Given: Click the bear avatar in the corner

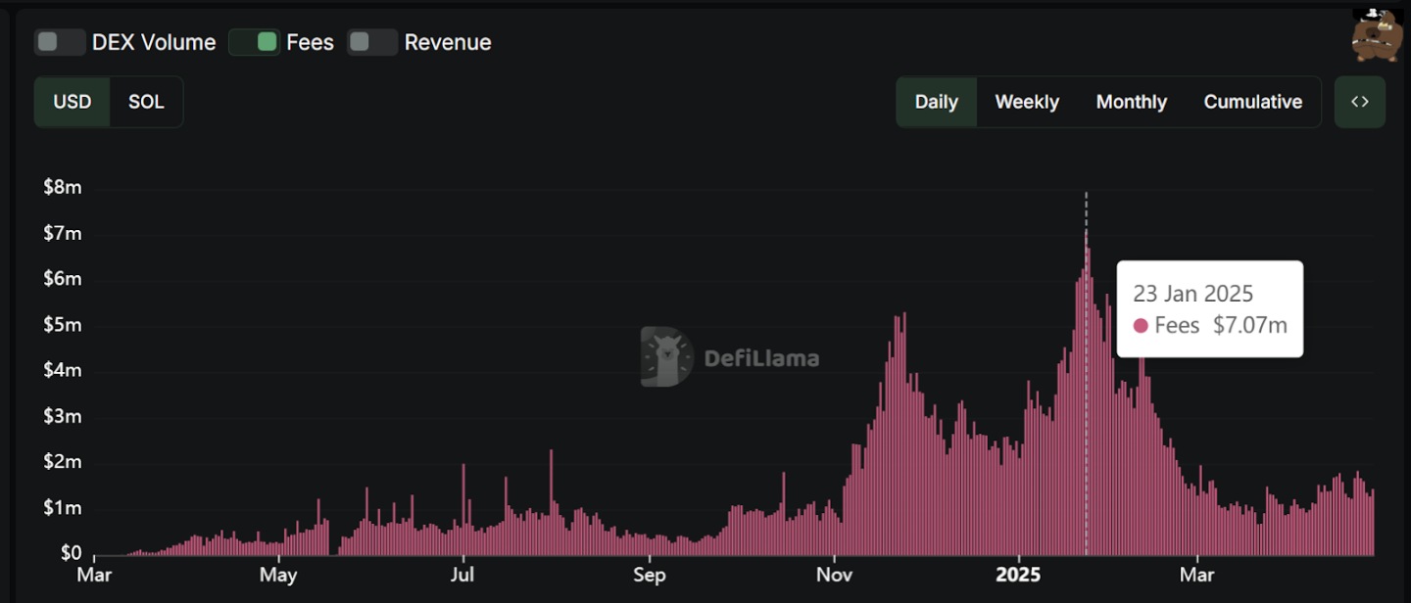Looking at the screenshot, I should [x=1378, y=35].
